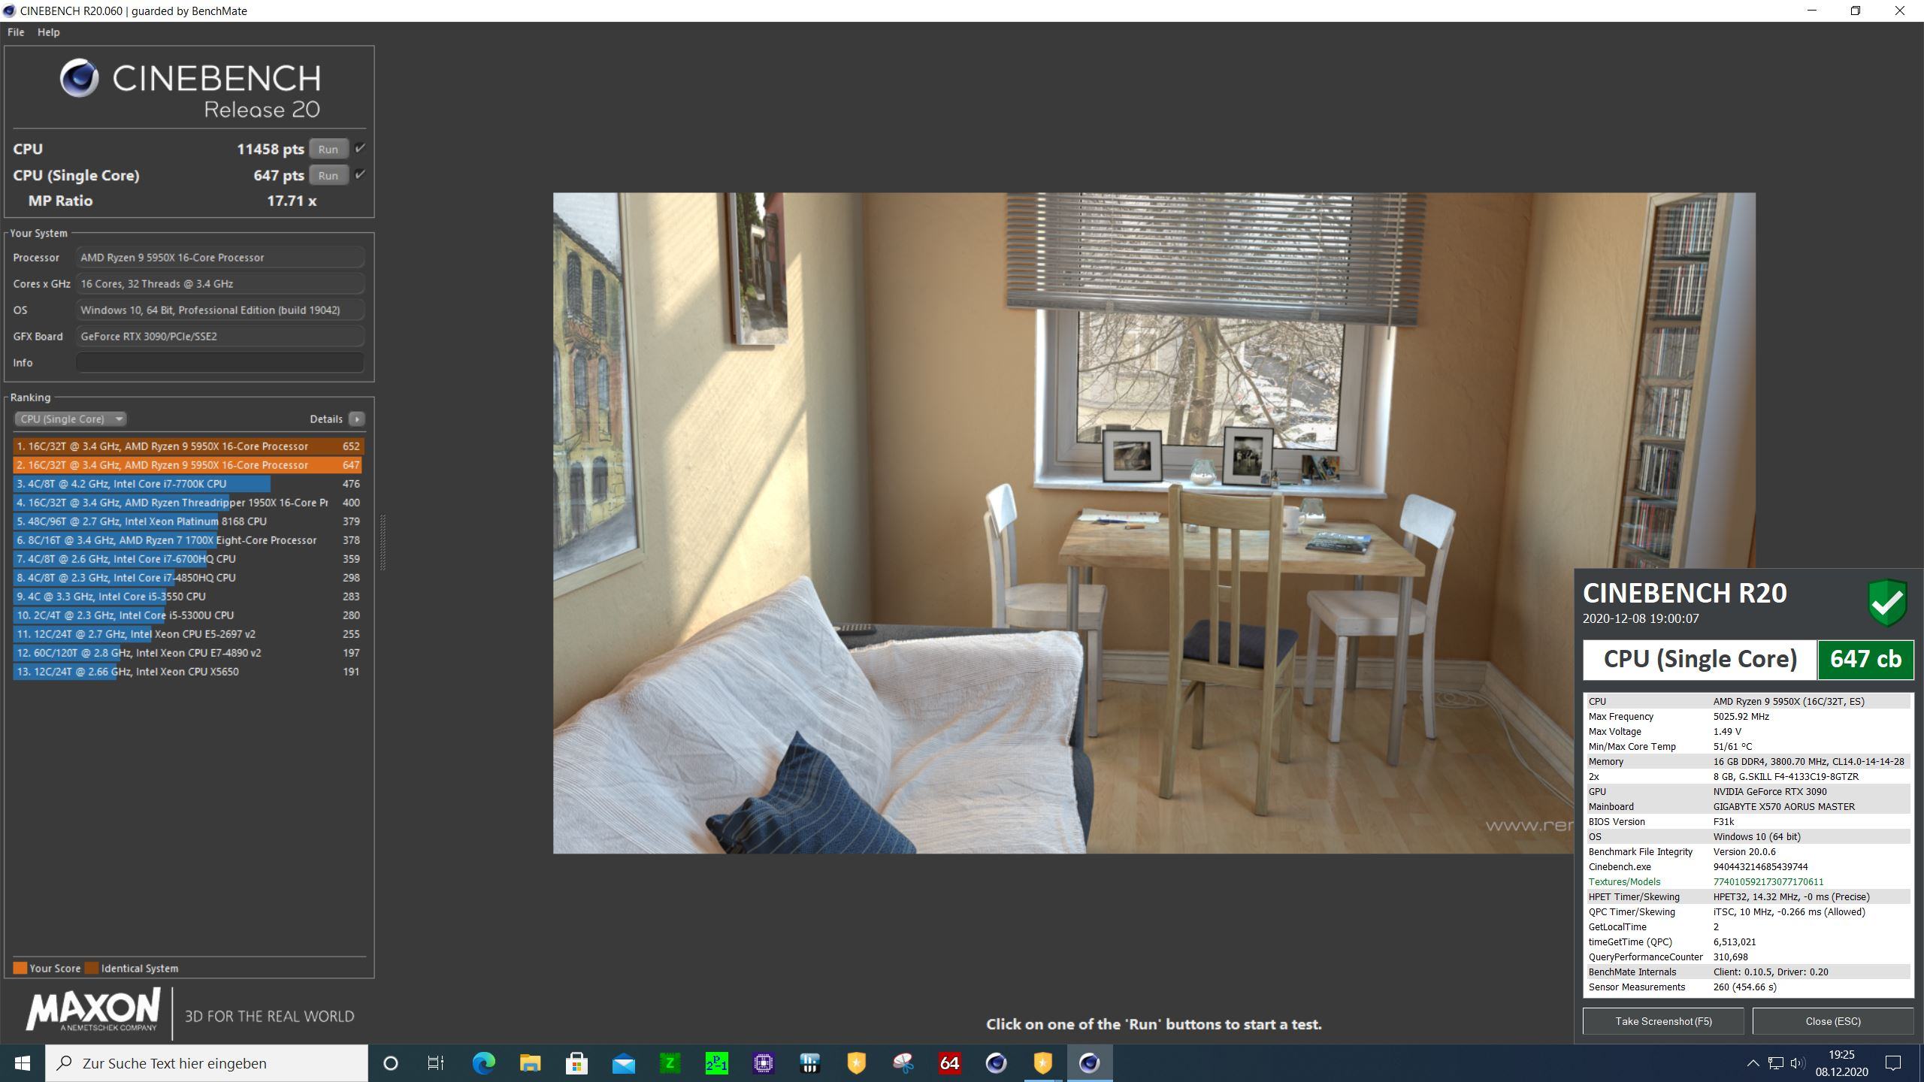
Task: Run the multi-core CPU test
Action: click(x=328, y=149)
